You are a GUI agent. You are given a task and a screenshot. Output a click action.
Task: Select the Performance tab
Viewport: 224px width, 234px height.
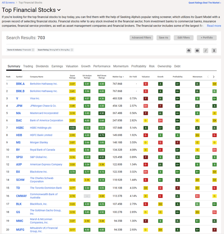click(102, 66)
